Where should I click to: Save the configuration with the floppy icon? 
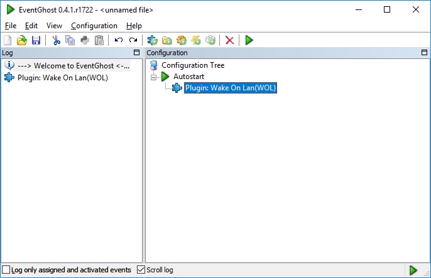click(36, 40)
